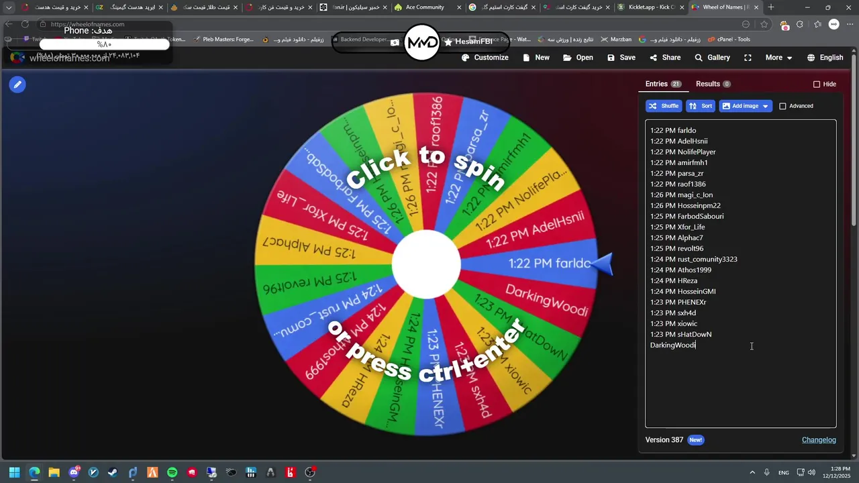
Task: Place cursor on the DarkingWoodi entry line
Action: click(x=672, y=345)
